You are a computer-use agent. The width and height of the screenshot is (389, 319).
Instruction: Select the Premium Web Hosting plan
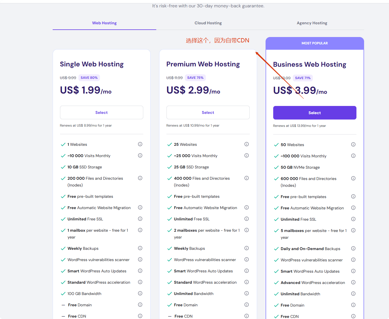click(208, 112)
